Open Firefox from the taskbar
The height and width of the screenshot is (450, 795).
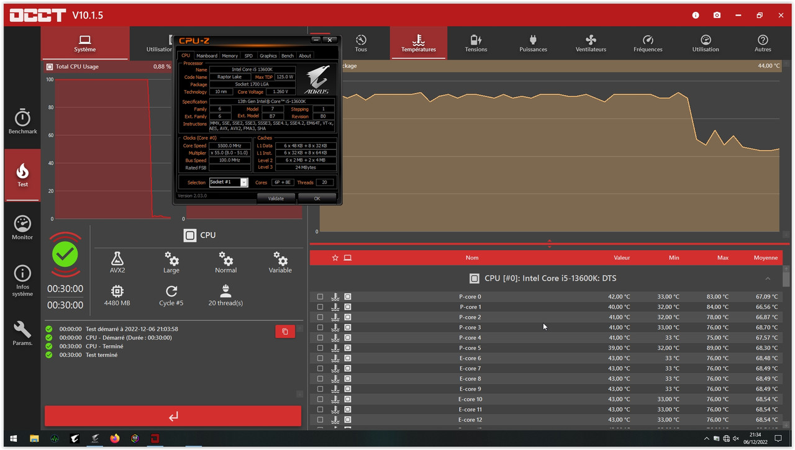[x=115, y=438]
